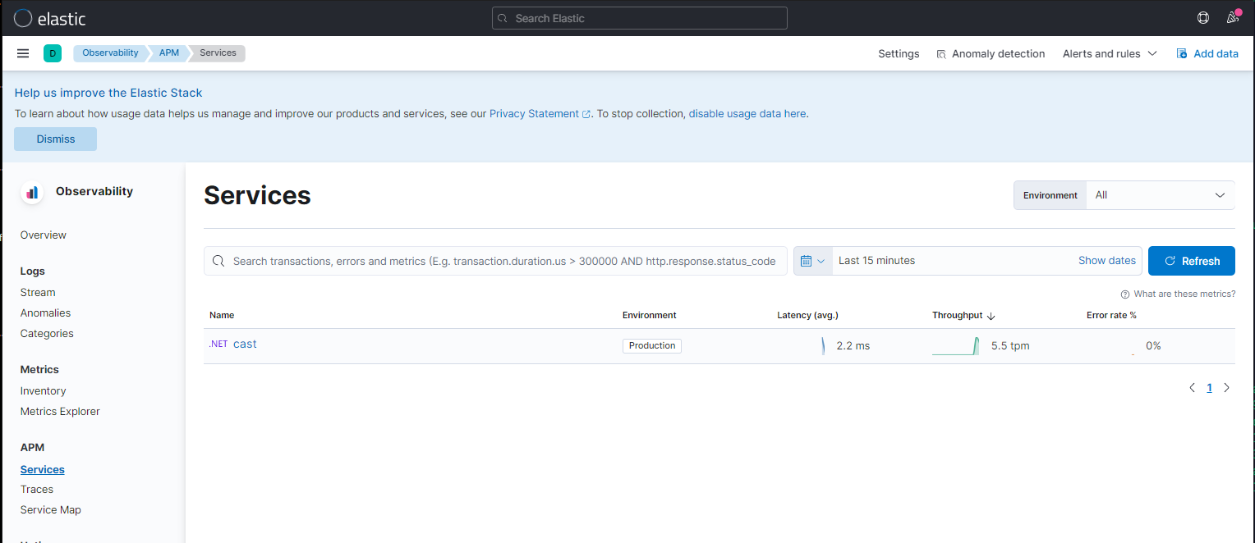Go to the APM breadcrumb
Image resolution: width=1255 pixels, height=543 pixels.
pos(169,52)
